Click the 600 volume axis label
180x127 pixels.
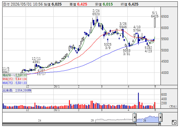click(164, 94)
